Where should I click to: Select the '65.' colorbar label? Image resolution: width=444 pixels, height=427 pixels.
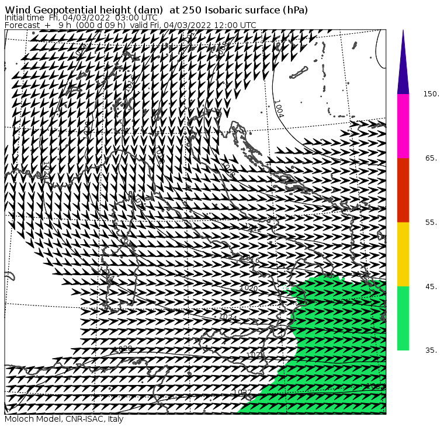point(431,158)
